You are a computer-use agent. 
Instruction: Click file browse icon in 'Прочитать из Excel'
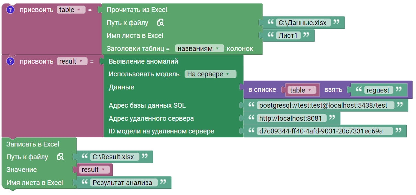[160, 23]
